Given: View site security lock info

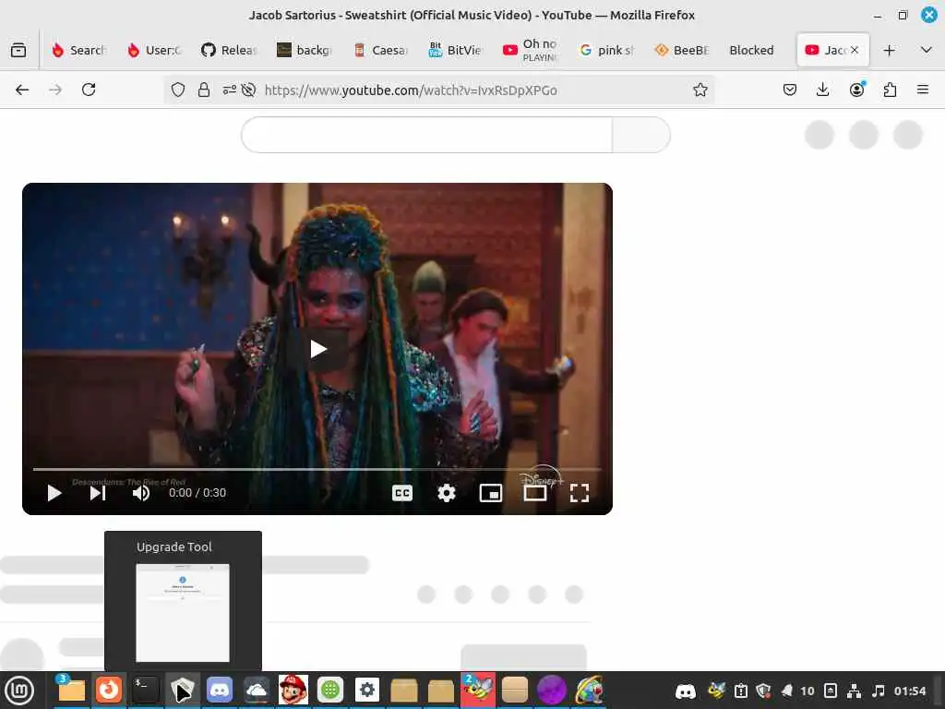Looking at the screenshot, I should [204, 90].
